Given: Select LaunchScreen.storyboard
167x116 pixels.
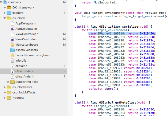Looking at the screenshot, I should pos(33,55).
